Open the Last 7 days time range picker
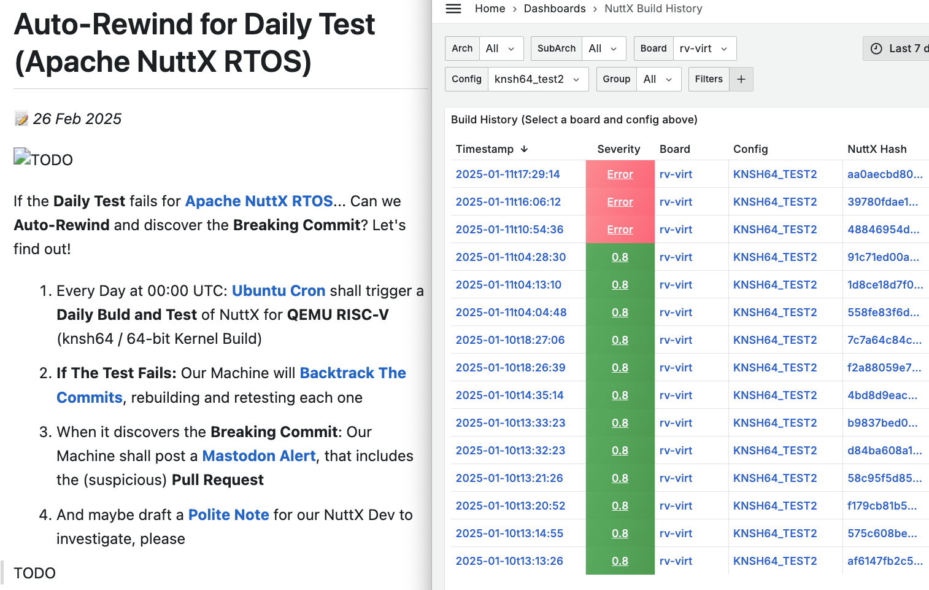 coord(896,49)
